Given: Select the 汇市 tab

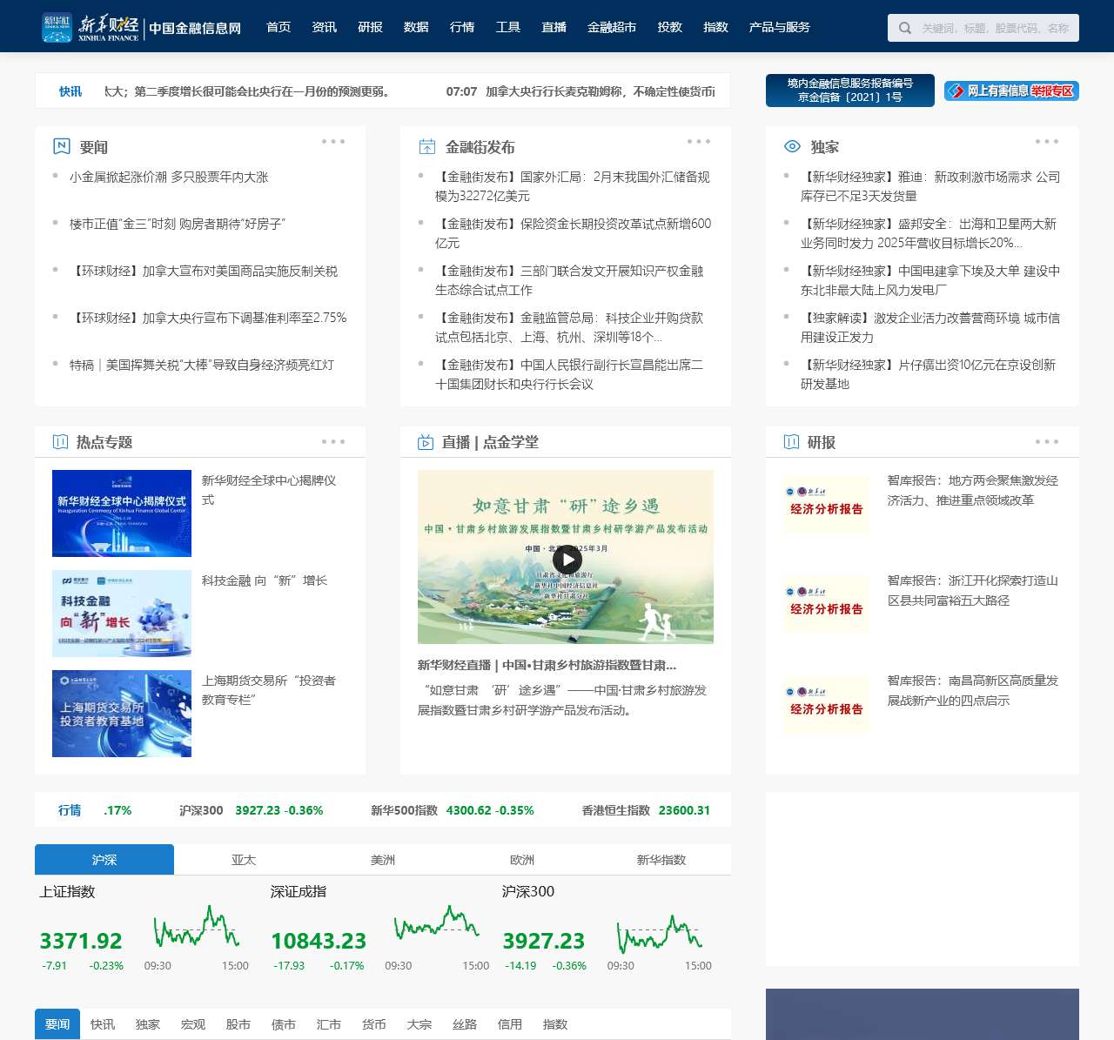Looking at the screenshot, I should tap(329, 1024).
